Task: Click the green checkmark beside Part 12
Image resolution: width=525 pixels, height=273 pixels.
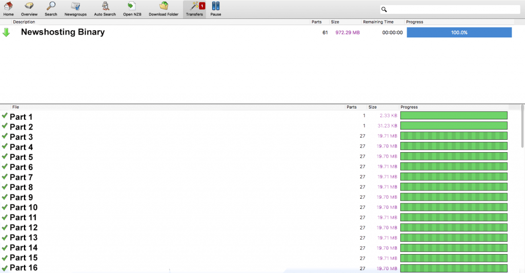Action: pos(5,227)
